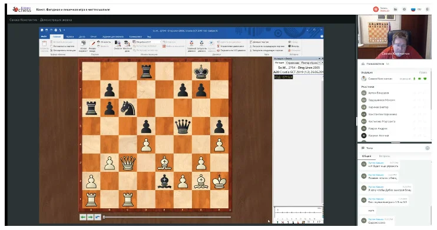Click the Режим ввода pencil icon
The image size is (437, 230).
(92, 44)
